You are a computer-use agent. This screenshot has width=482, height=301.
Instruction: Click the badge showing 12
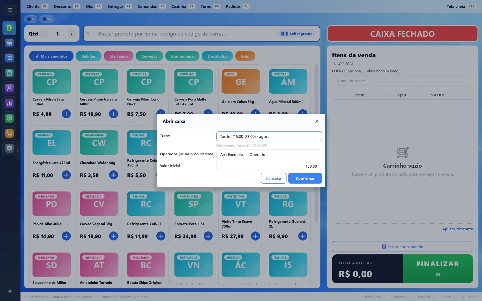[47, 19]
